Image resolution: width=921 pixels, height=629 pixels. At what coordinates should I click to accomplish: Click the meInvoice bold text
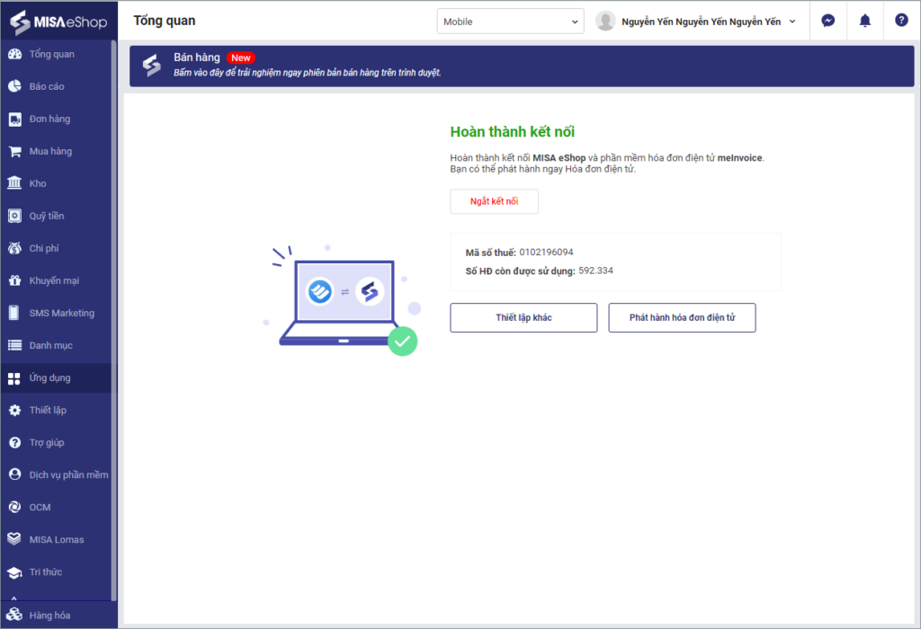click(x=739, y=158)
